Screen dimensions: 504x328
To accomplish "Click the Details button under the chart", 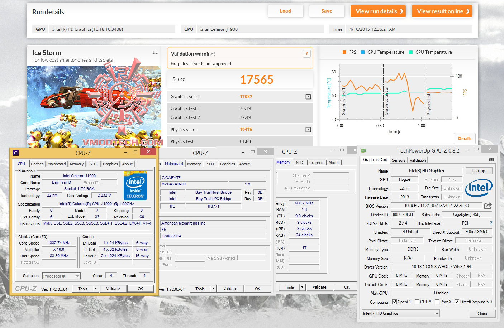I will tap(465, 139).
